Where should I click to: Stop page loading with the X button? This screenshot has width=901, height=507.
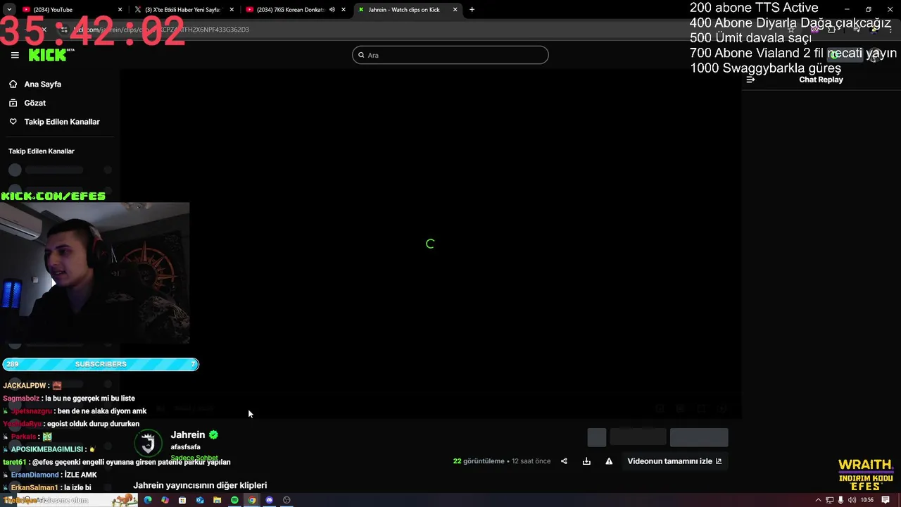(x=44, y=30)
